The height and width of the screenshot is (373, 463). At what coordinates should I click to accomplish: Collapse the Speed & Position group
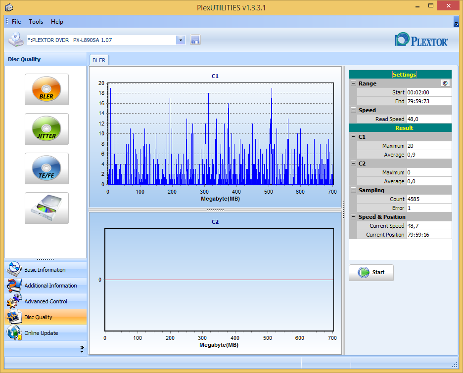pos(353,216)
